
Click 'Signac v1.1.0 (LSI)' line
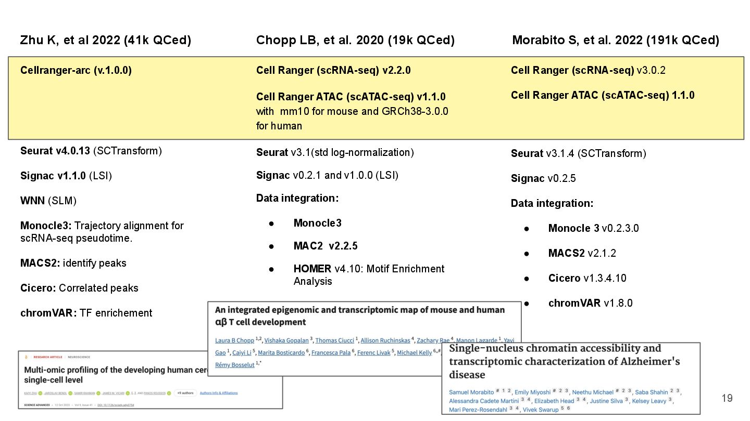[66, 176]
